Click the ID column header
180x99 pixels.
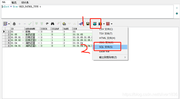(x=18, y=29)
